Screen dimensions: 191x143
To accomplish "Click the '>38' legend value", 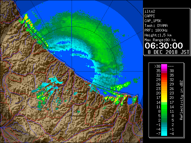I will point(157,66).
